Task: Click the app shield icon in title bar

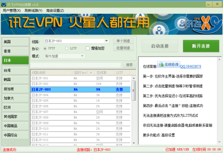Action: pyautogui.click(x=3, y=4)
